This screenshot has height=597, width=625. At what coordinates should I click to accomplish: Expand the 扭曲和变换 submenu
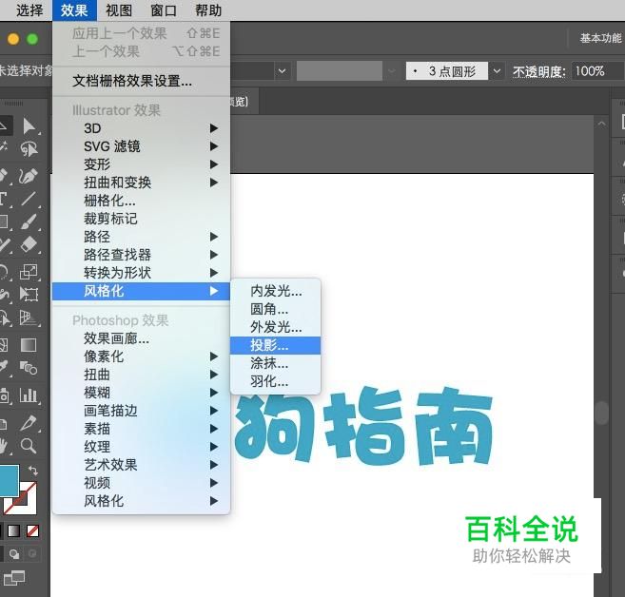pyautogui.click(x=141, y=183)
